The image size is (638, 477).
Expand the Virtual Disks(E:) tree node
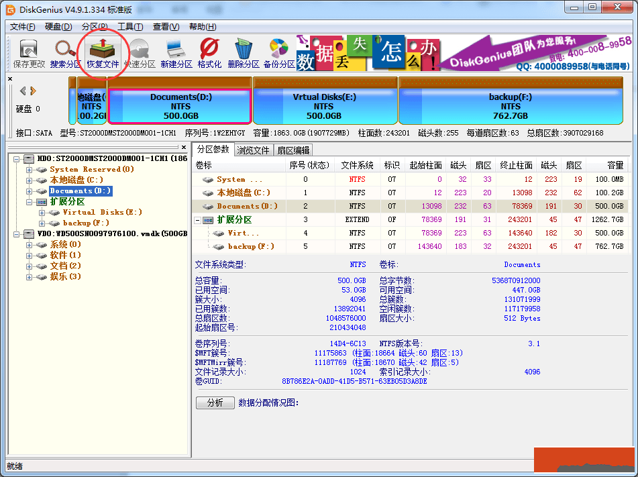click(x=42, y=213)
